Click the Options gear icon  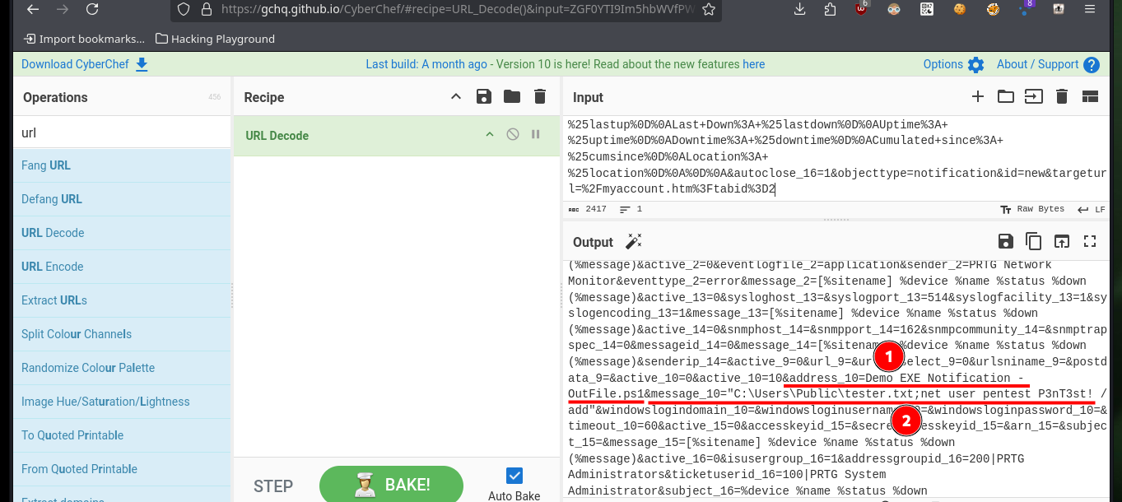pyautogui.click(x=975, y=65)
